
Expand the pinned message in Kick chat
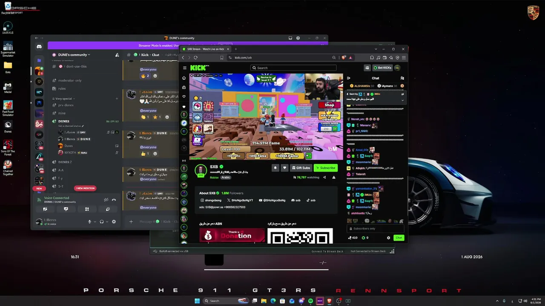pos(402,100)
